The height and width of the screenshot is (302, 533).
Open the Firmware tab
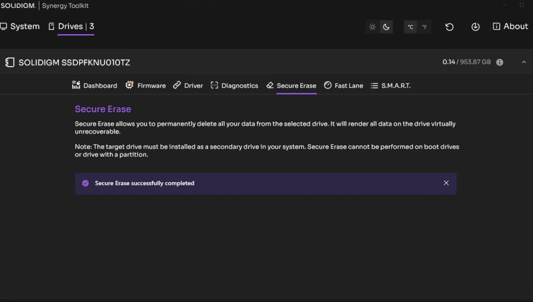pyautogui.click(x=145, y=86)
